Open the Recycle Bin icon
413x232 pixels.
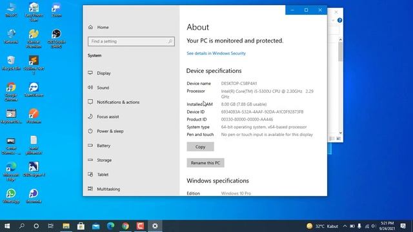tap(11, 63)
